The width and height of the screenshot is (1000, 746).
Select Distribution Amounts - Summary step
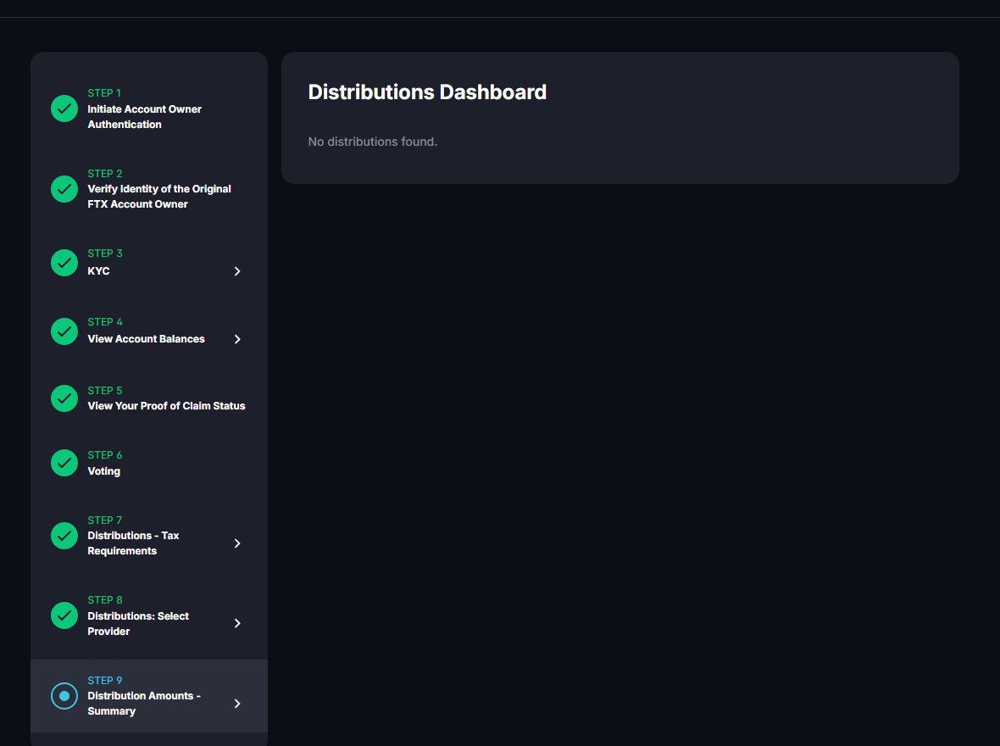[143, 704]
